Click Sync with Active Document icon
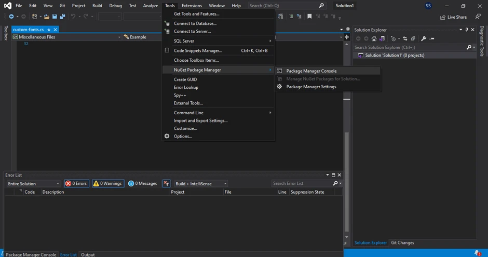The height and width of the screenshot is (257, 488). click(405, 38)
